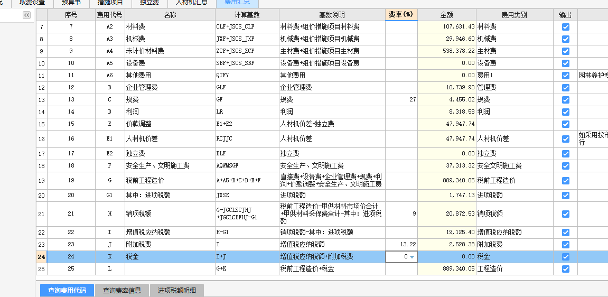Click the 107,631.43 amount cell
This screenshot has height=297, width=608.
click(447, 27)
